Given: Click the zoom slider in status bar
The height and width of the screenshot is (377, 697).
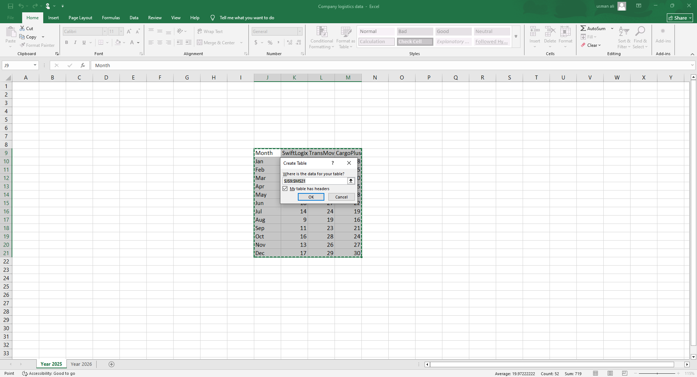Looking at the screenshot, I should coord(657,373).
